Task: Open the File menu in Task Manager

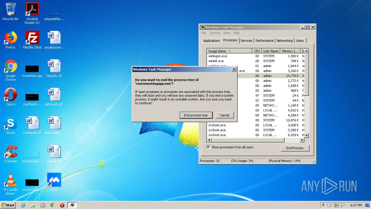Action: point(203,33)
